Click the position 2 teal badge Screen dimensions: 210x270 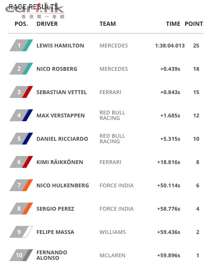(21, 69)
